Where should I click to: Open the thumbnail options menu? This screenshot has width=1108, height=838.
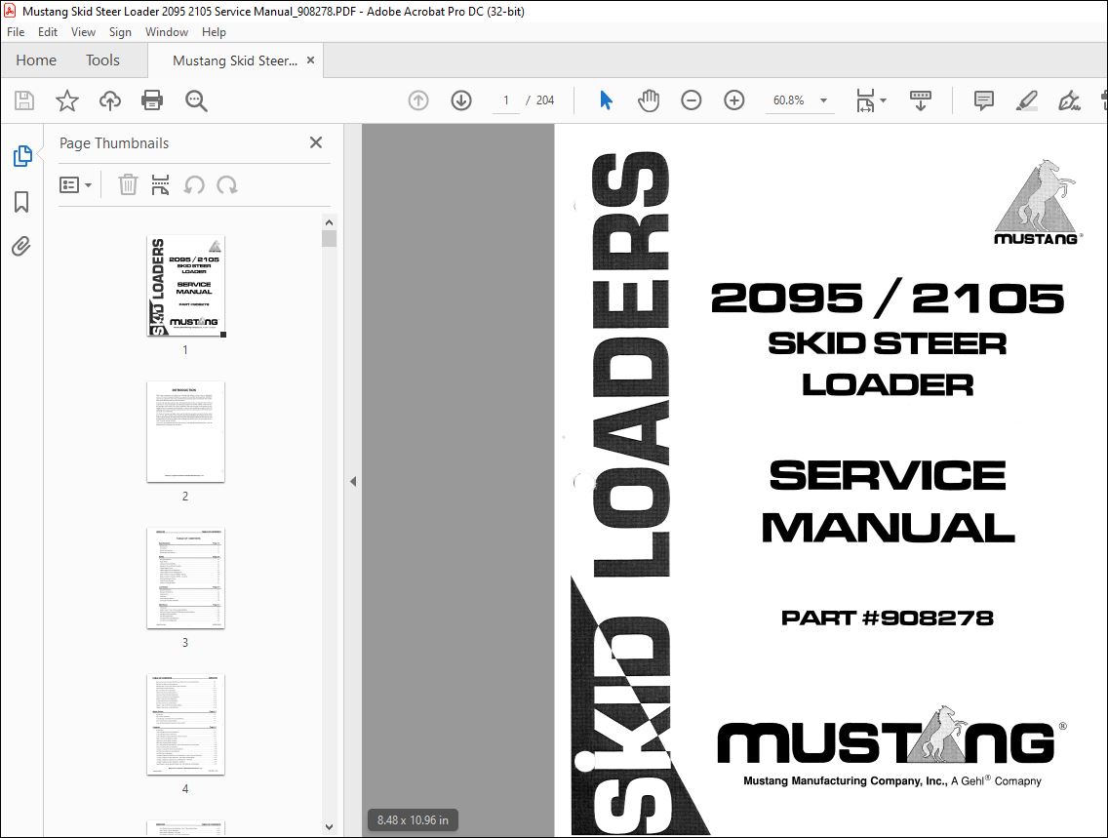click(75, 185)
